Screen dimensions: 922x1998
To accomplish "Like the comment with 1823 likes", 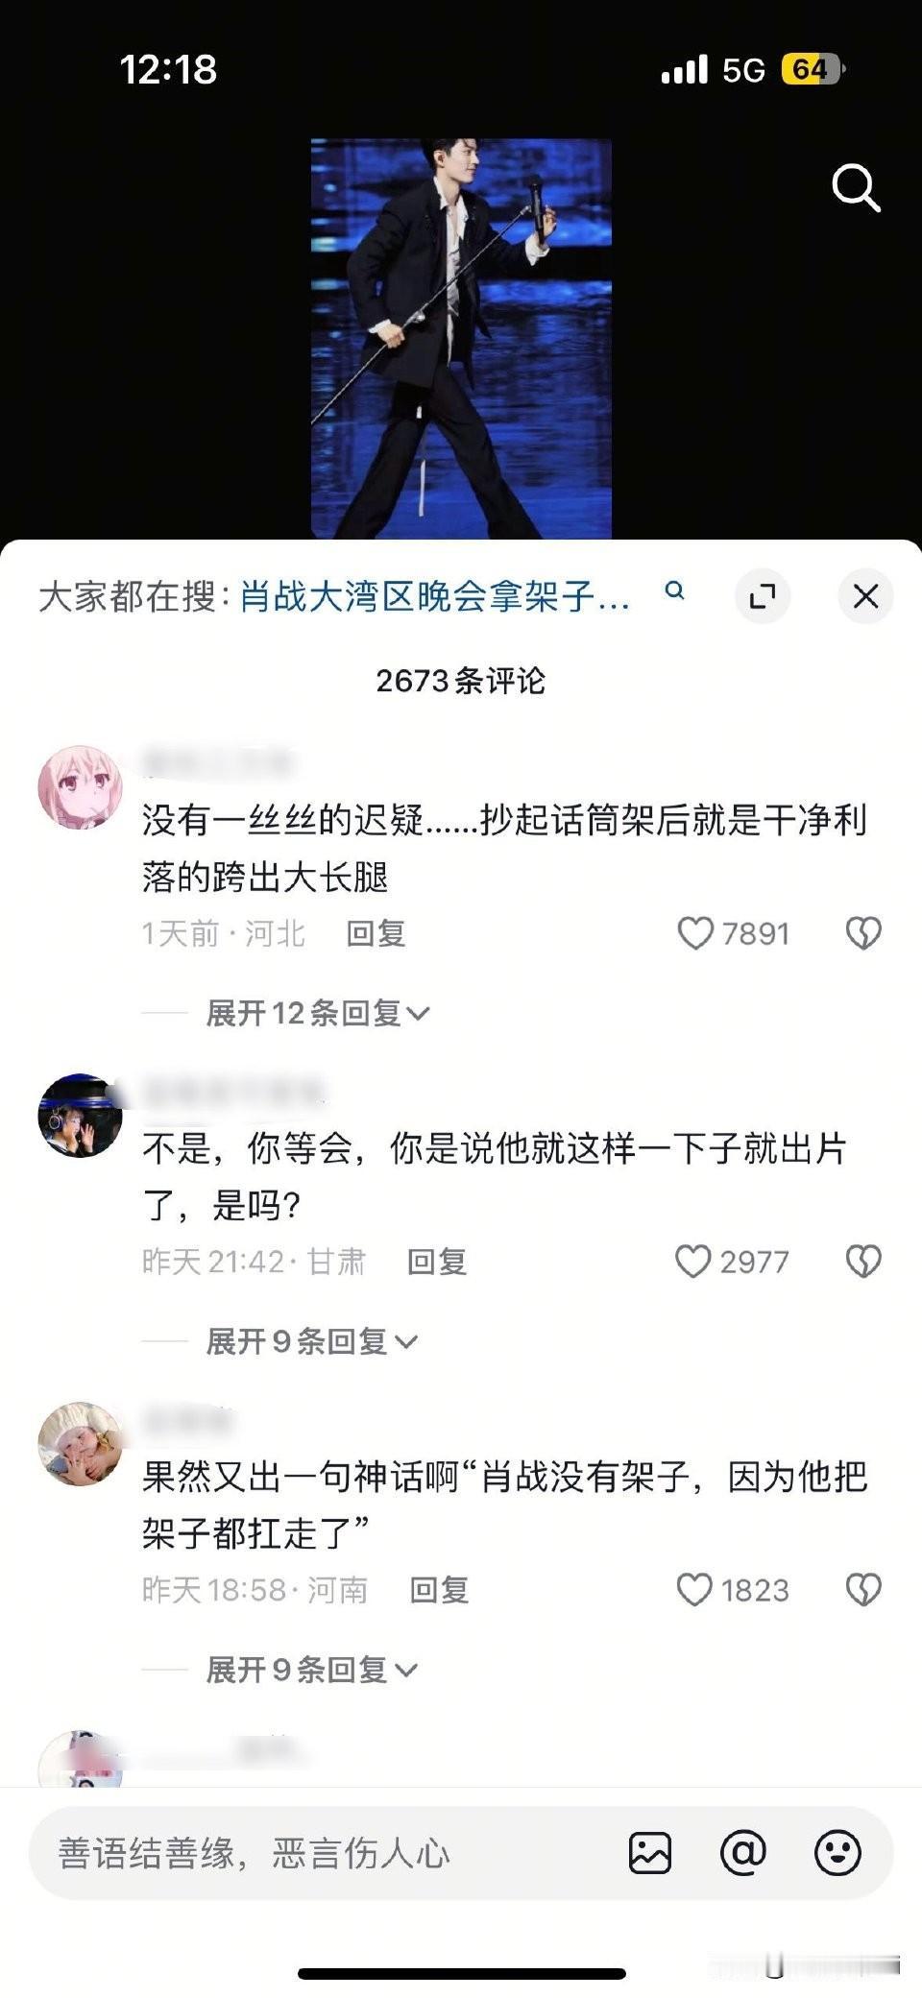I will point(694,1590).
